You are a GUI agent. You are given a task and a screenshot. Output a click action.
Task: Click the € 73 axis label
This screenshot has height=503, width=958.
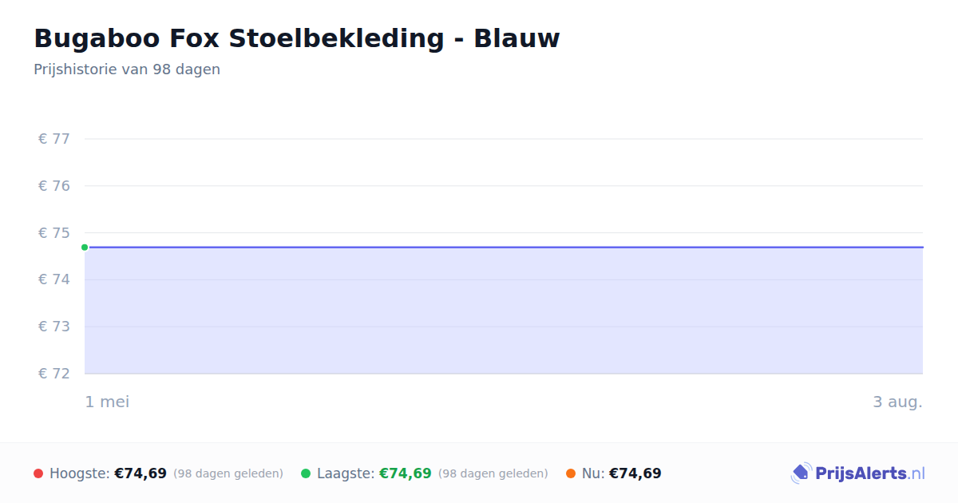[x=54, y=327]
